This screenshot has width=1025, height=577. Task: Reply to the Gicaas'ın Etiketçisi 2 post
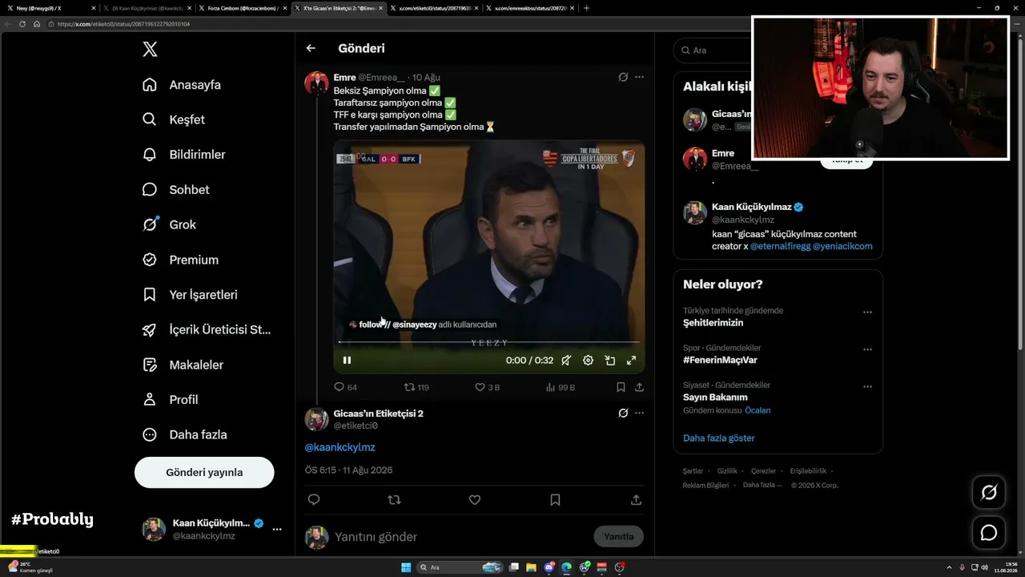(314, 500)
